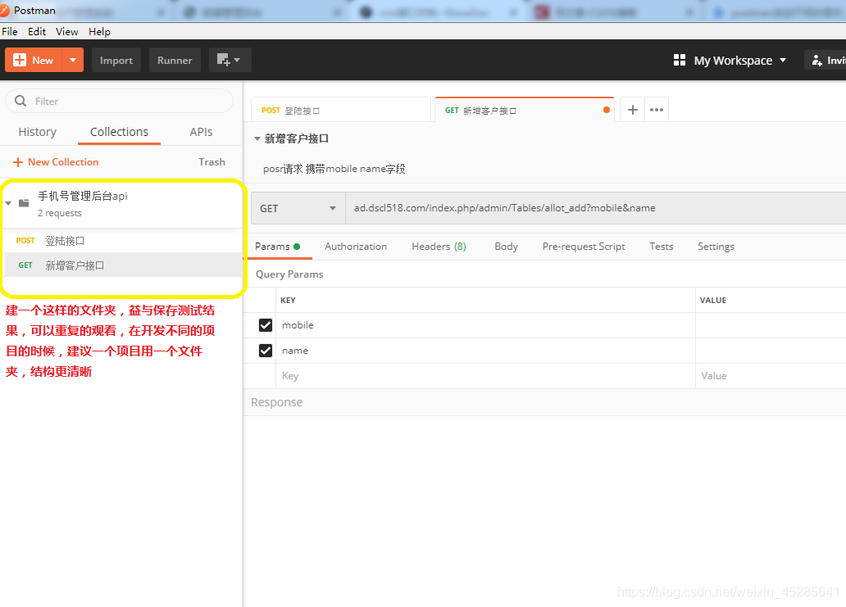Viewport: 846px width, 607px height.
Task: Click the workspace grid icon
Action: 680,60
